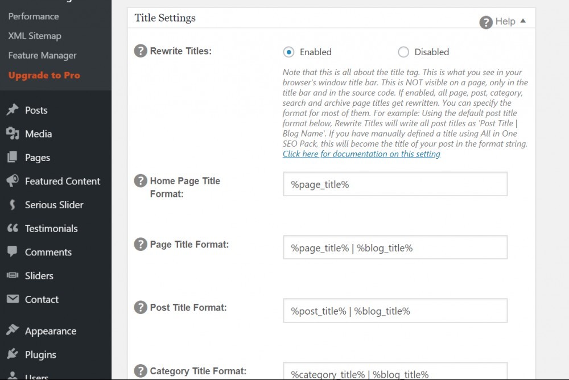Click the Page Title Format label
This screenshot has width=569, height=380.
point(189,245)
